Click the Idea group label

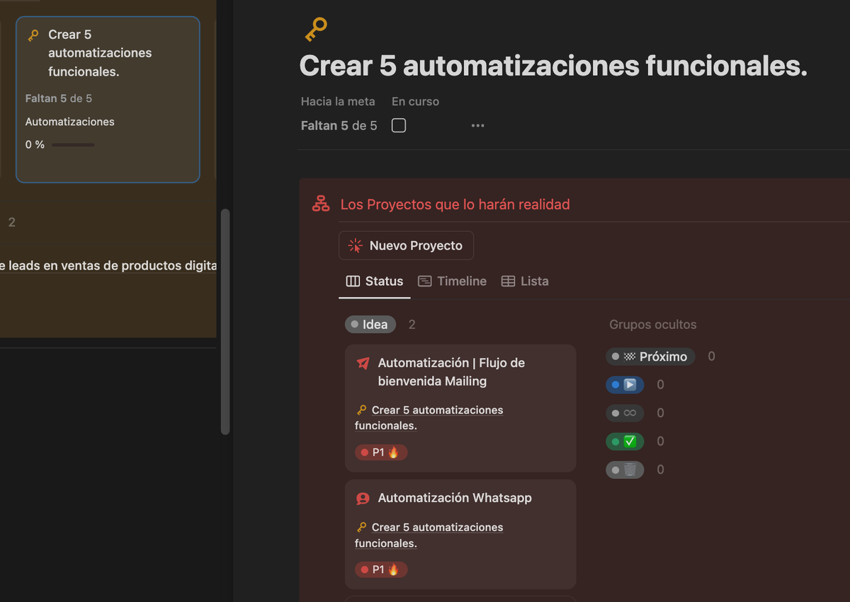pyautogui.click(x=370, y=325)
